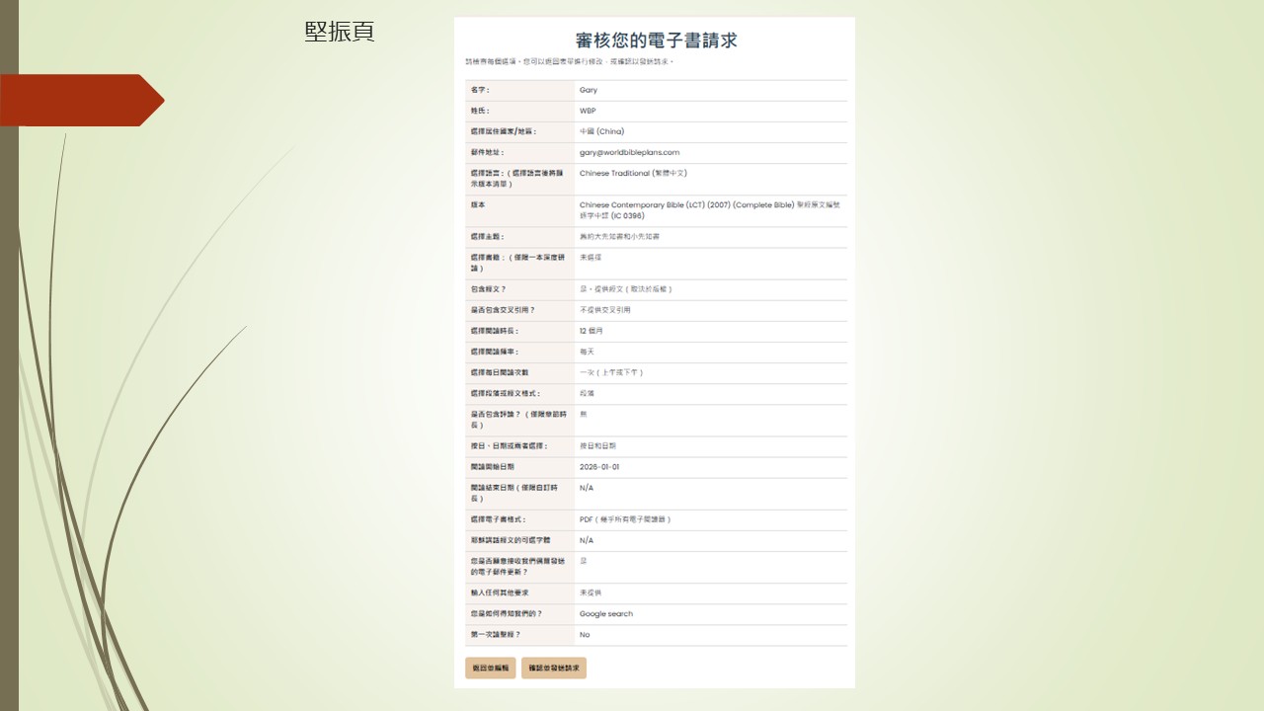Click the country value 中國 (China)
Screen dimensions: 1264x711
pos(601,131)
